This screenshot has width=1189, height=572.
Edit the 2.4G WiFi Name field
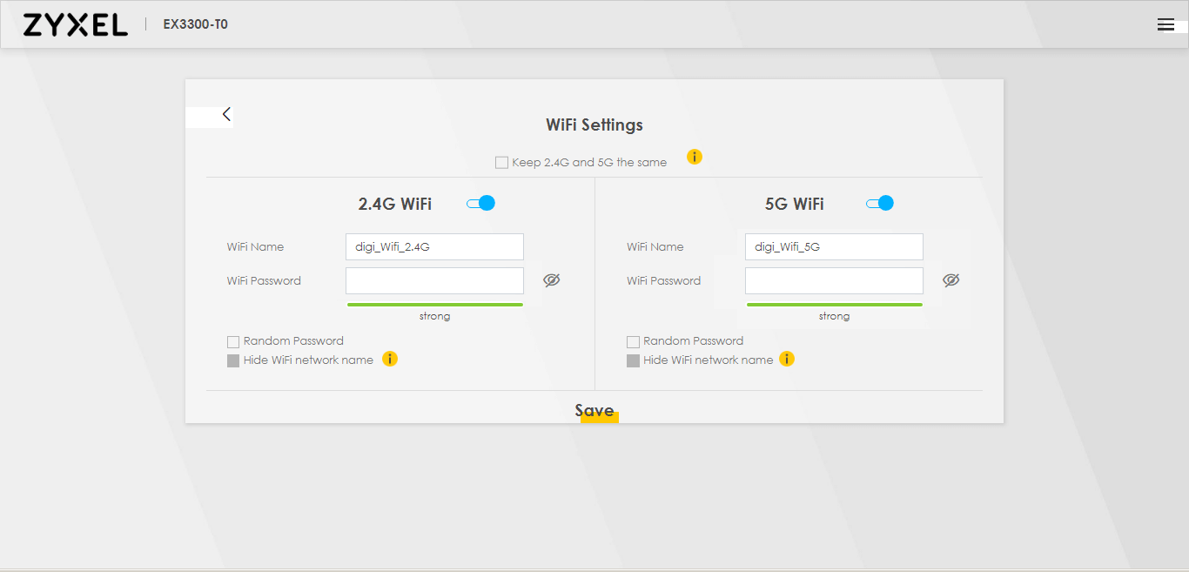pos(434,247)
